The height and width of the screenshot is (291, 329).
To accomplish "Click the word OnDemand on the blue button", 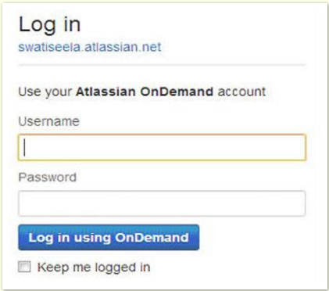I will [152, 238].
